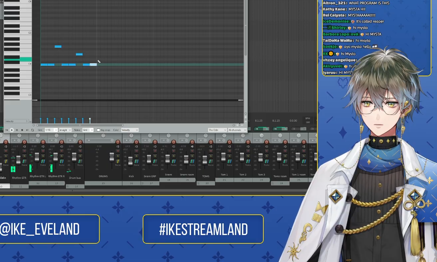Solo the DRUMS track
This screenshot has width=437, height=262.
coord(118,156)
